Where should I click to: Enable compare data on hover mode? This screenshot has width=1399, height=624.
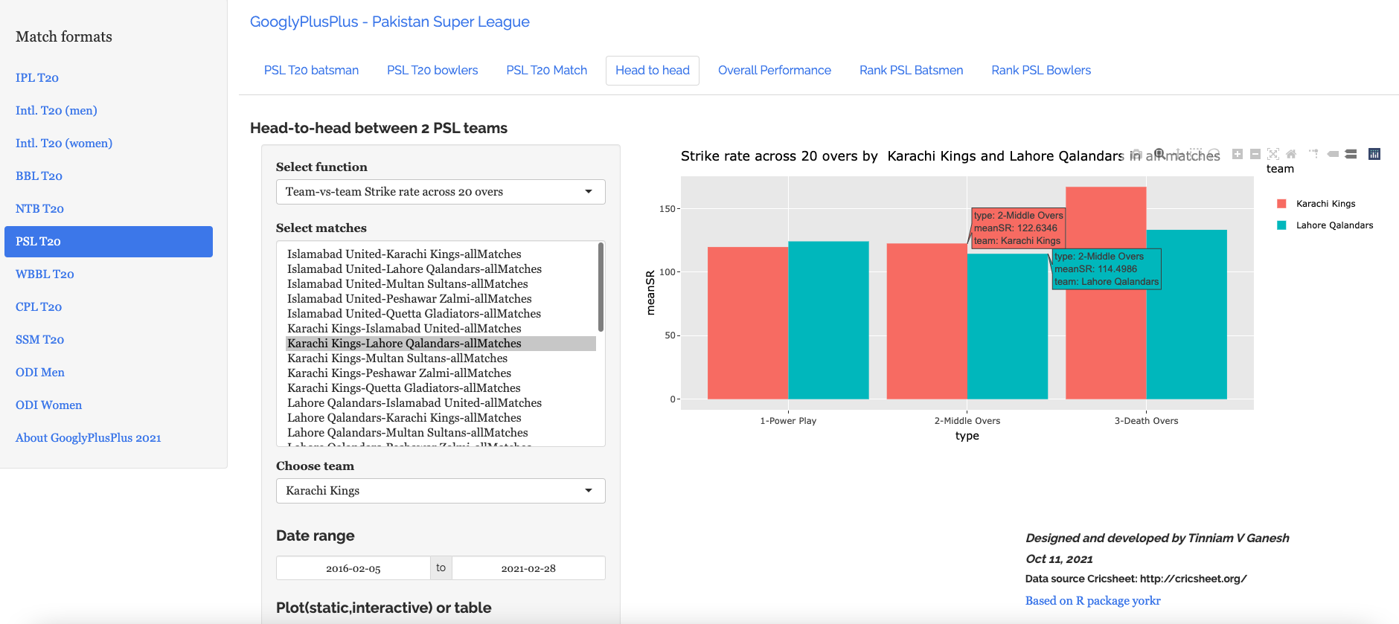point(1351,154)
